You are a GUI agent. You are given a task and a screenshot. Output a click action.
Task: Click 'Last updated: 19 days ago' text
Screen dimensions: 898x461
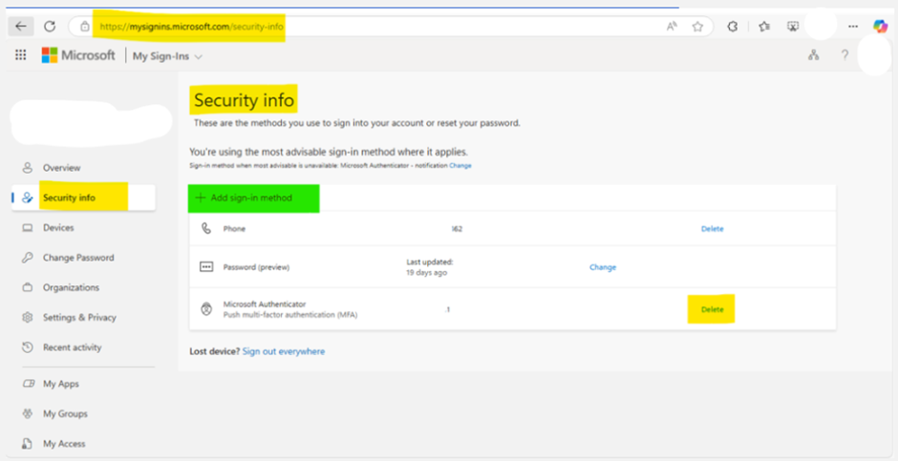coord(430,267)
